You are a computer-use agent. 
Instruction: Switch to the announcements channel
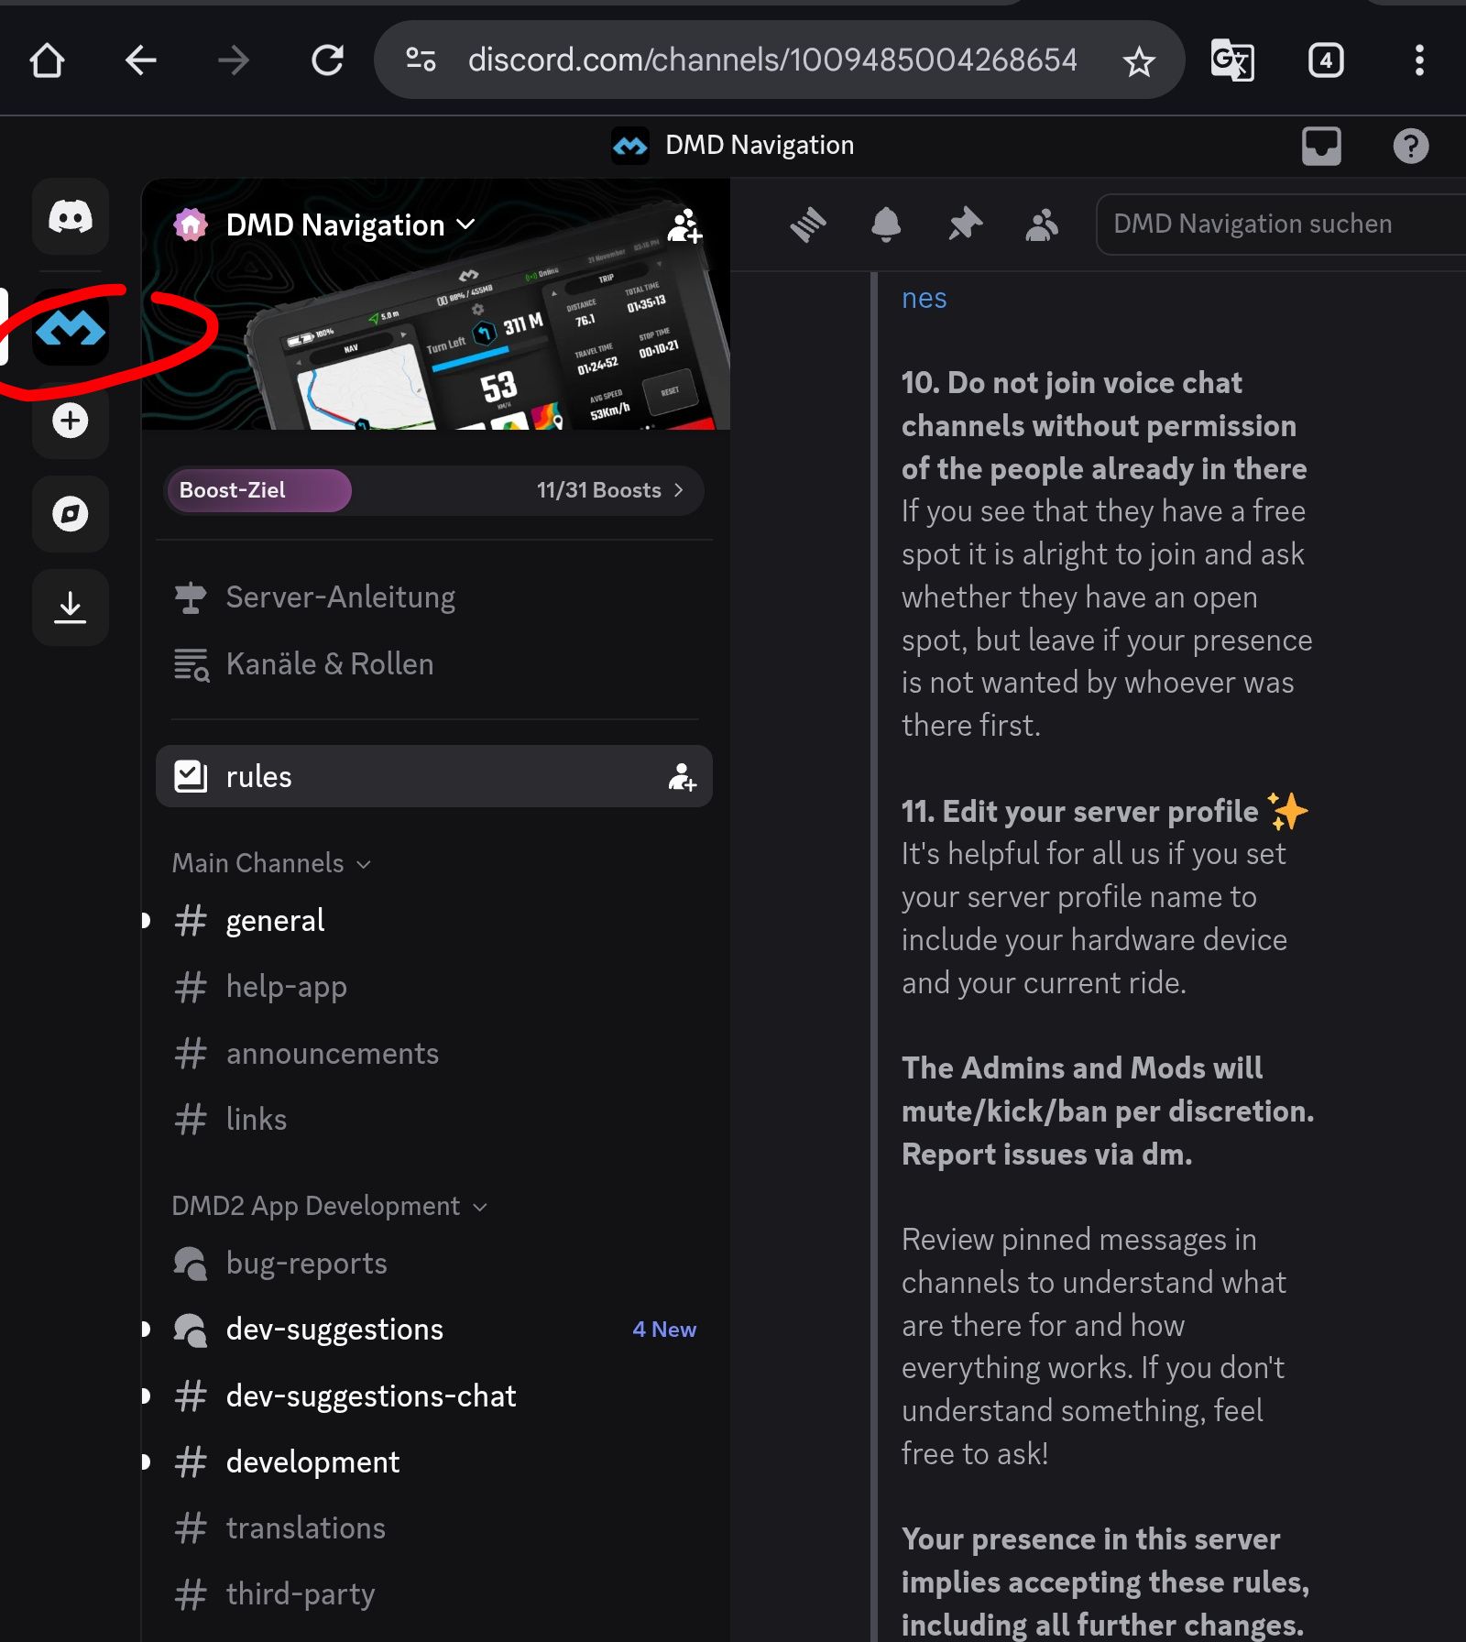[332, 1054]
